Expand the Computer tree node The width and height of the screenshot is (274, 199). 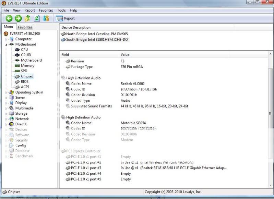point(6,39)
